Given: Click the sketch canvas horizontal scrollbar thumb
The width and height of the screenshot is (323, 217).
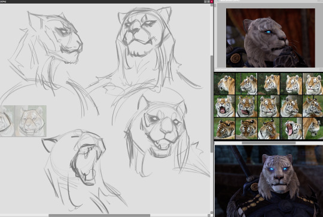Looking at the screenshot, I should [x=99, y=215].
